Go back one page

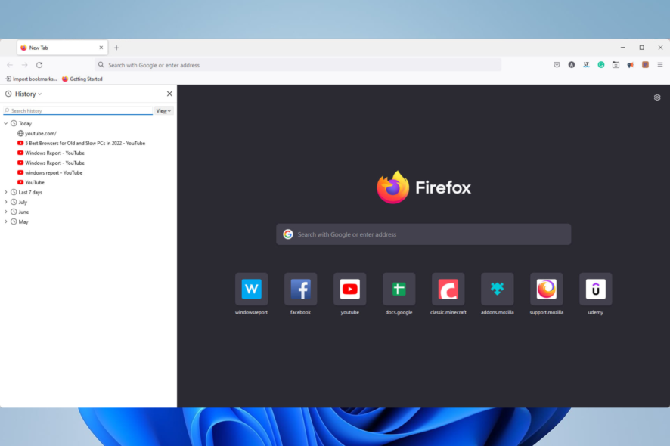coord(10,65)
